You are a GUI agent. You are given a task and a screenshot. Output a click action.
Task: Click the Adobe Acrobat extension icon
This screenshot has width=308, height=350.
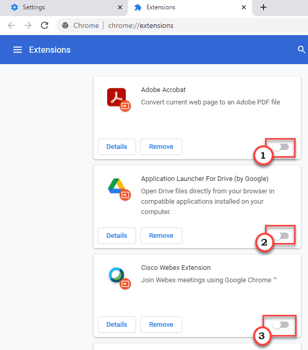119,100
